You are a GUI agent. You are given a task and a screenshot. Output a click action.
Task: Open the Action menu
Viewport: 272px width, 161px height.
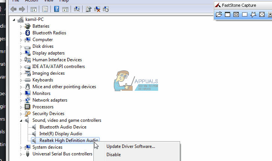tap(31, 1)
